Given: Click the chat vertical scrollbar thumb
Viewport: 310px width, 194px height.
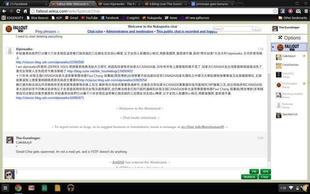Looking at the screenshot, I should coord(269,117).
